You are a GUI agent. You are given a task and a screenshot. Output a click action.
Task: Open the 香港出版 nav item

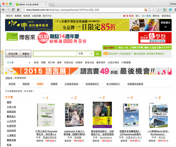tap(89, 63)
